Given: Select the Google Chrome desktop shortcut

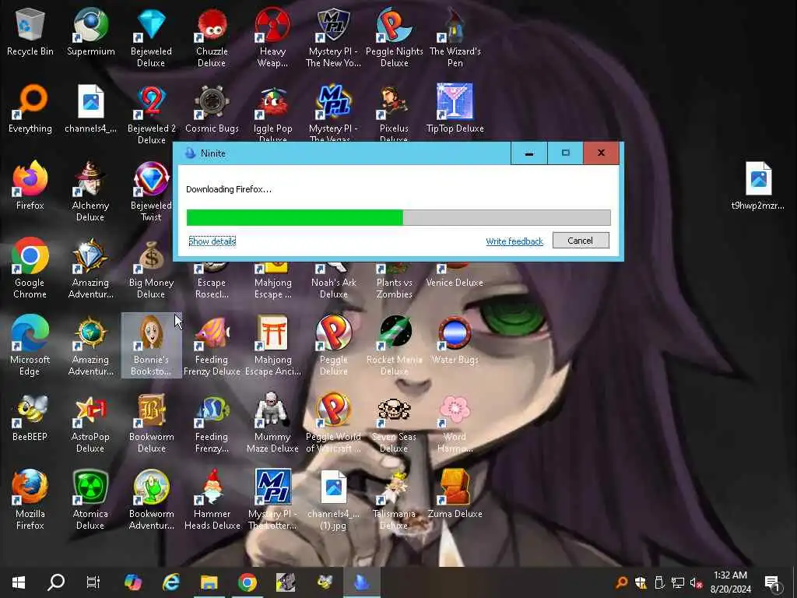Looking at the screenshot, I should [30, 269].
